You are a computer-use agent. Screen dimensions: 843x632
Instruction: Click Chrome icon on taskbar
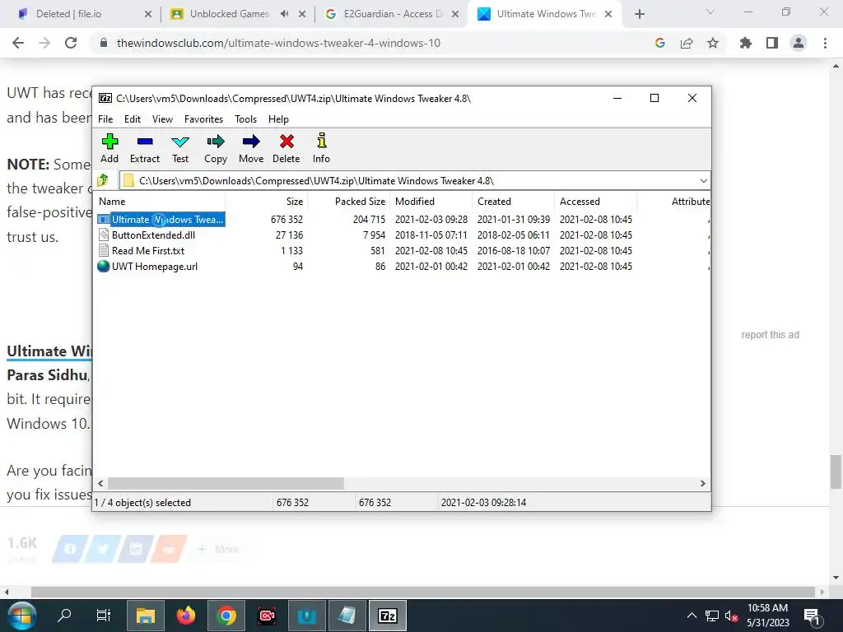pyautogui.click(x=226, y=616)
